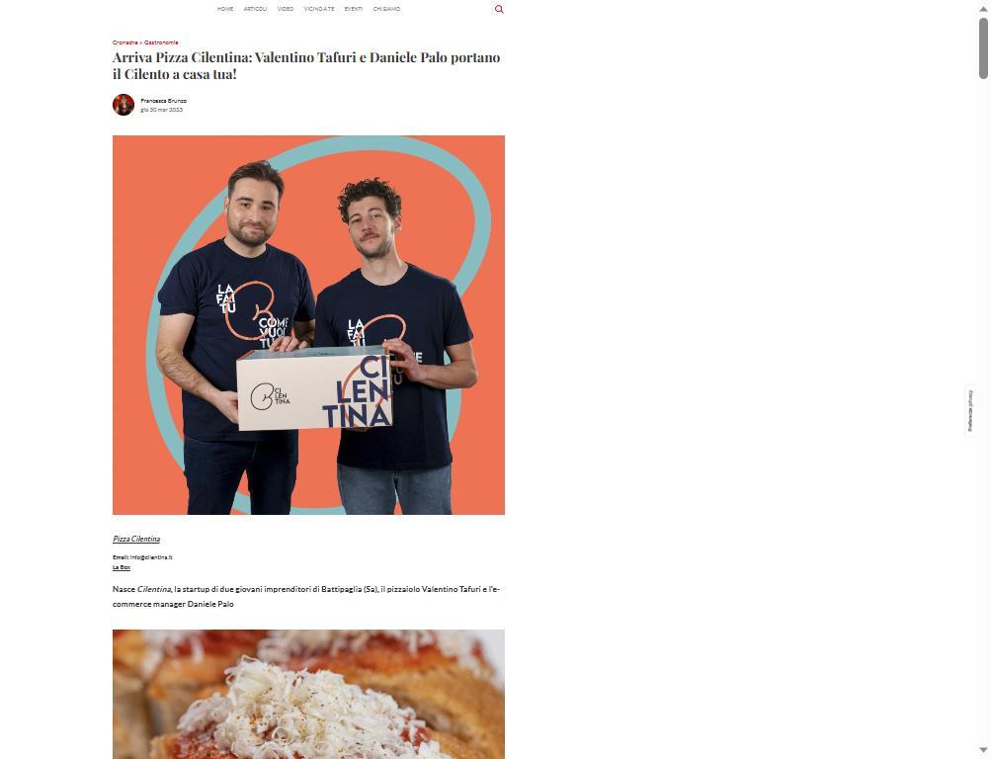Open the Pizza Cilentina underlined link
The image size is (991, 759).
tap(136, 539)
